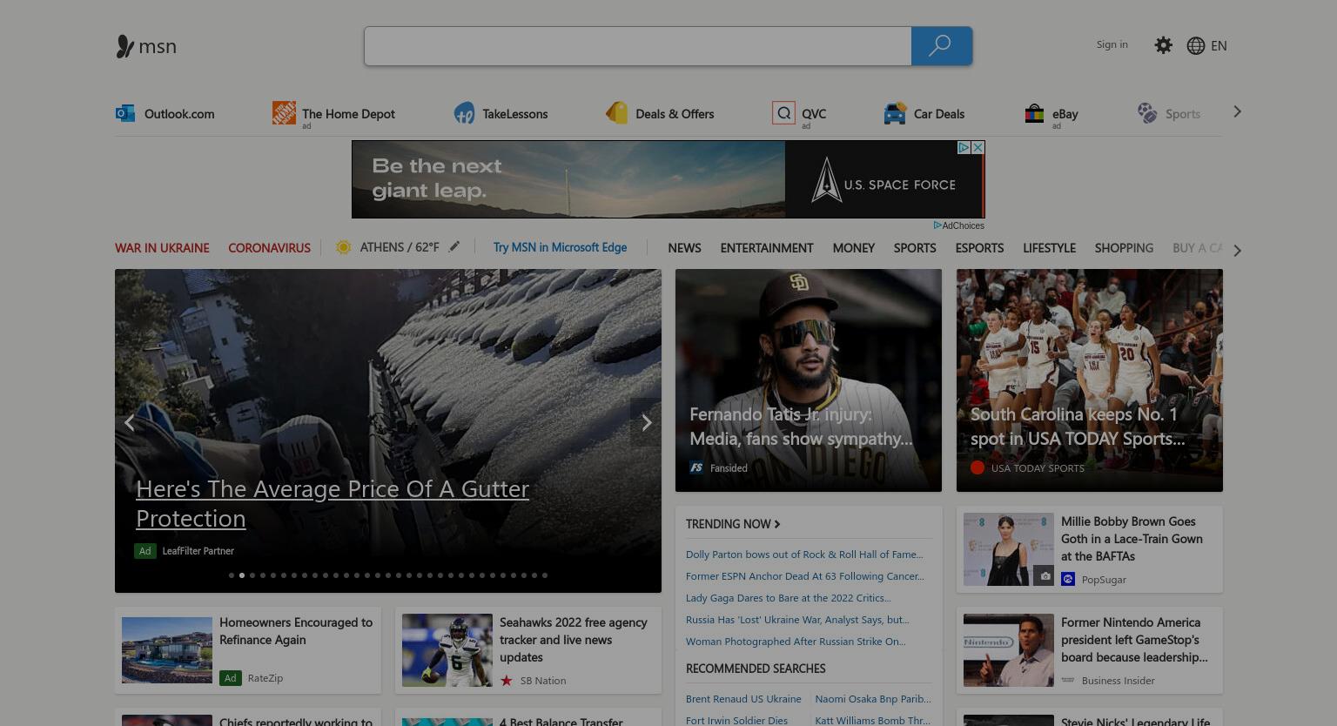Click the MSN butterfly logo

(x=125, y=46)
